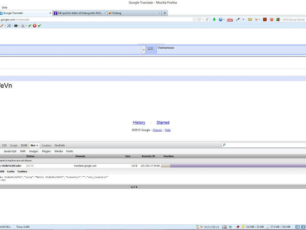Click the first green checkmark icon
This screenshot has width=306, height=230.
click(x=30, y=26)
